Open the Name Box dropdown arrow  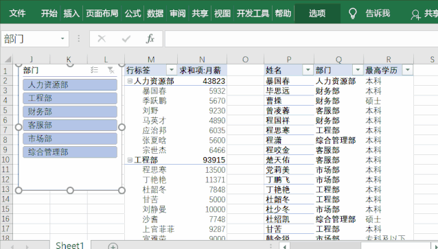pos(62,39)
